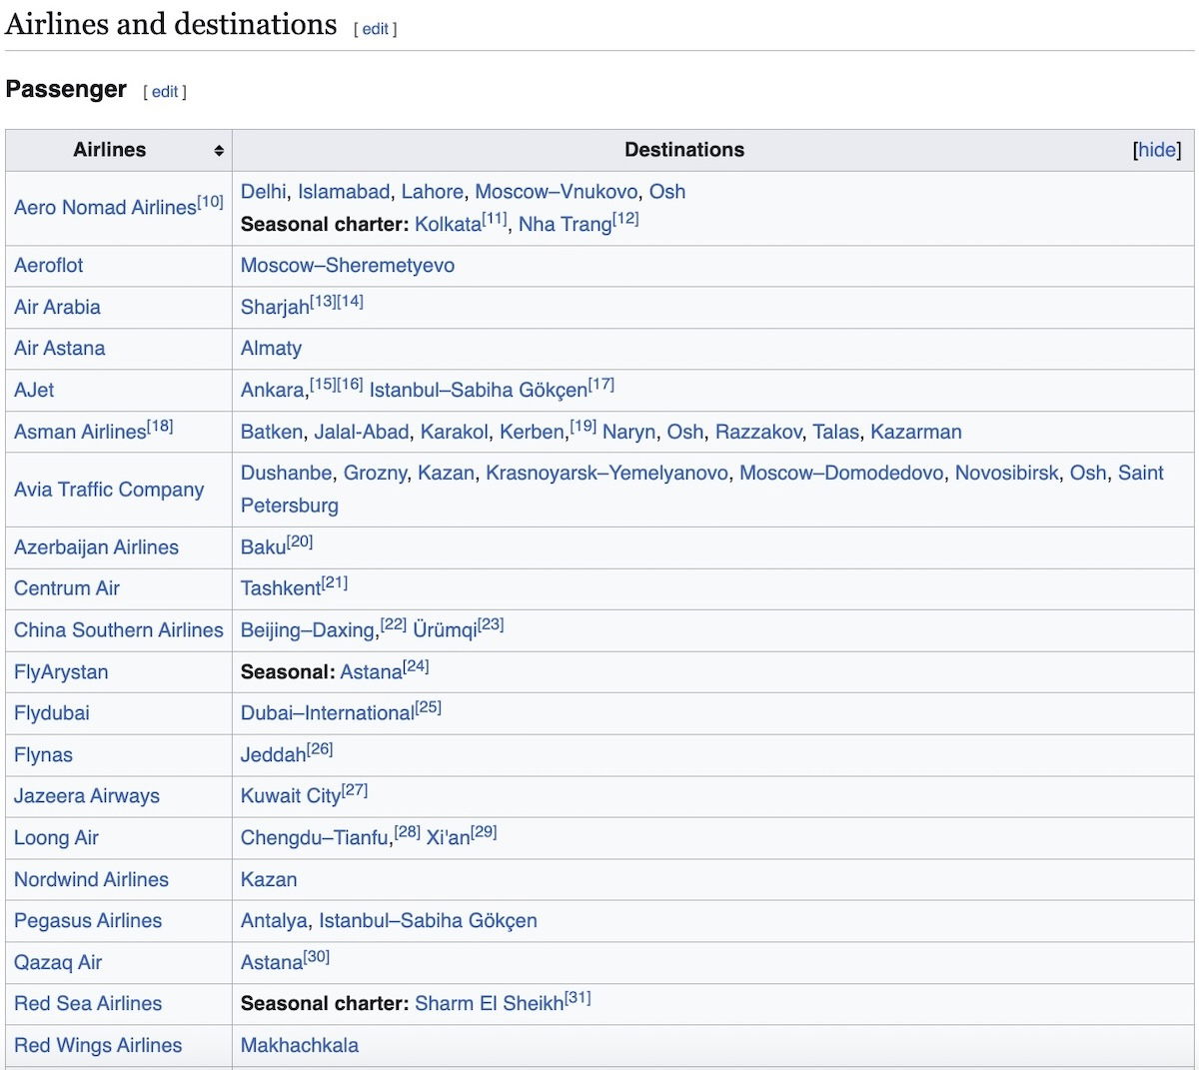Open the Sharjah destination link
Viewport: 1199px width, 1070px height.
(275, 308)
